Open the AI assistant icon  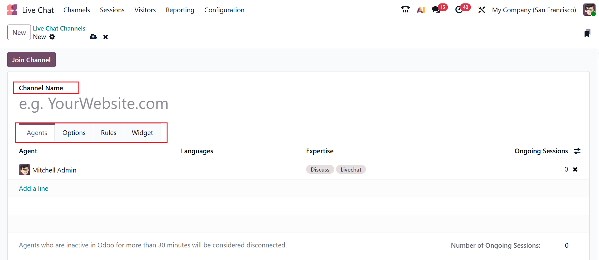421,10
